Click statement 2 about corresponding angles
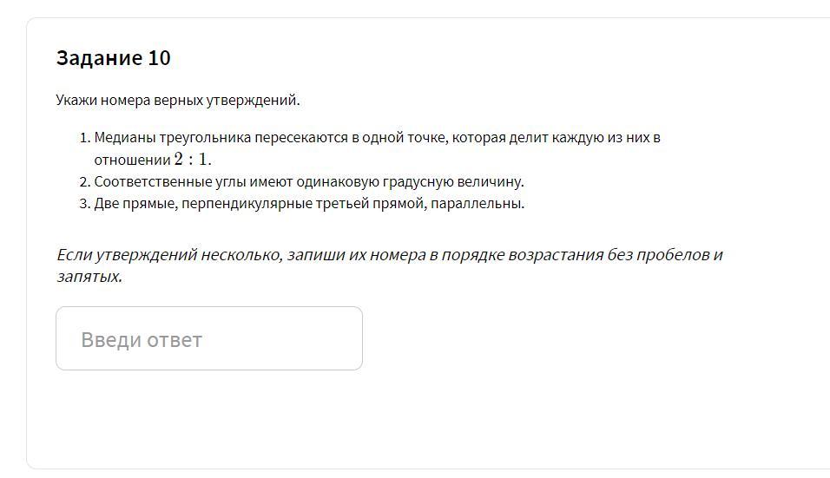This screenshot has height=478, width=830. 308,181
